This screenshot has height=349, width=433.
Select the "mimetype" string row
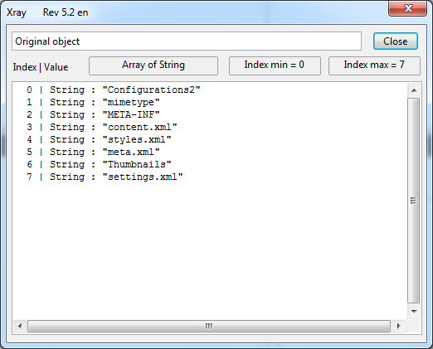tap(93, 102)
